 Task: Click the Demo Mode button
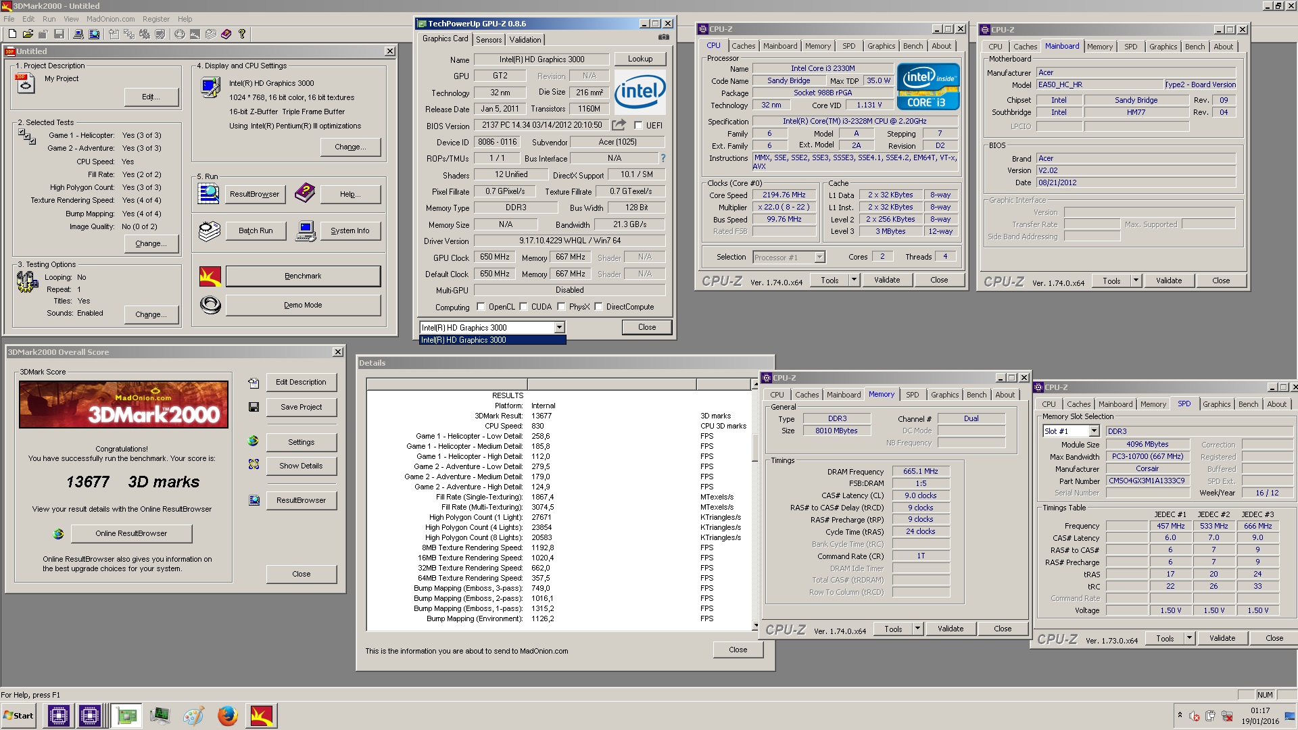(303, 305)
